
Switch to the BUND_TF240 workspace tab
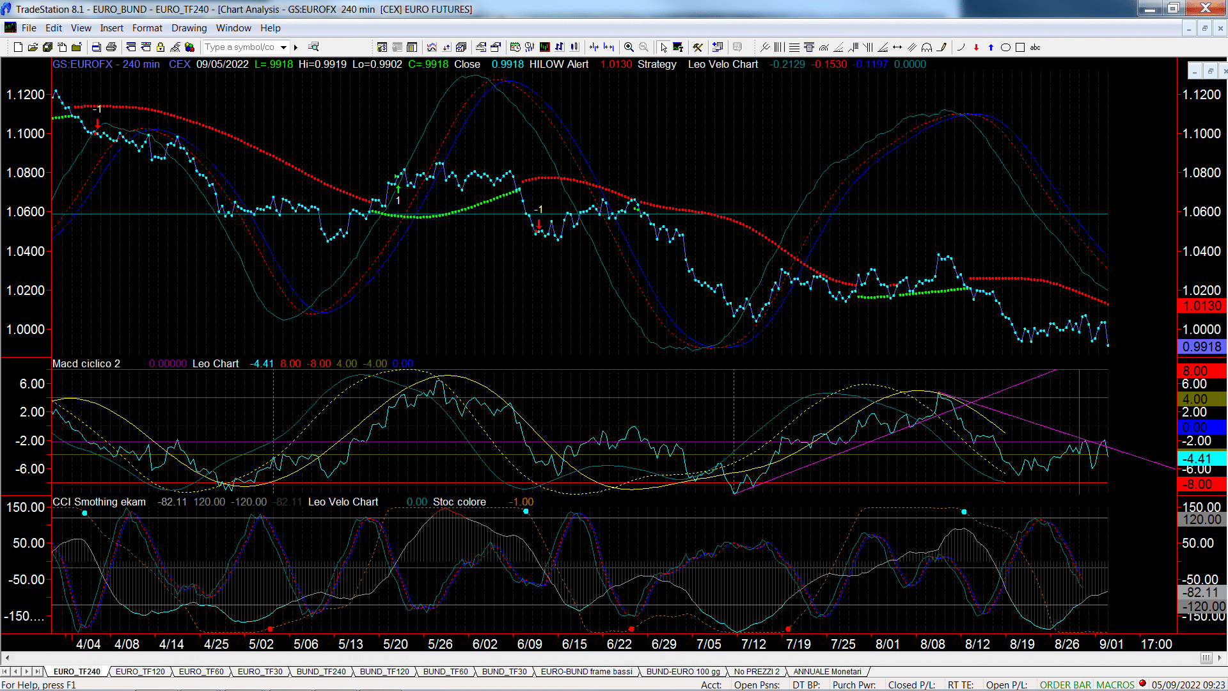click(x=321, y=671)
